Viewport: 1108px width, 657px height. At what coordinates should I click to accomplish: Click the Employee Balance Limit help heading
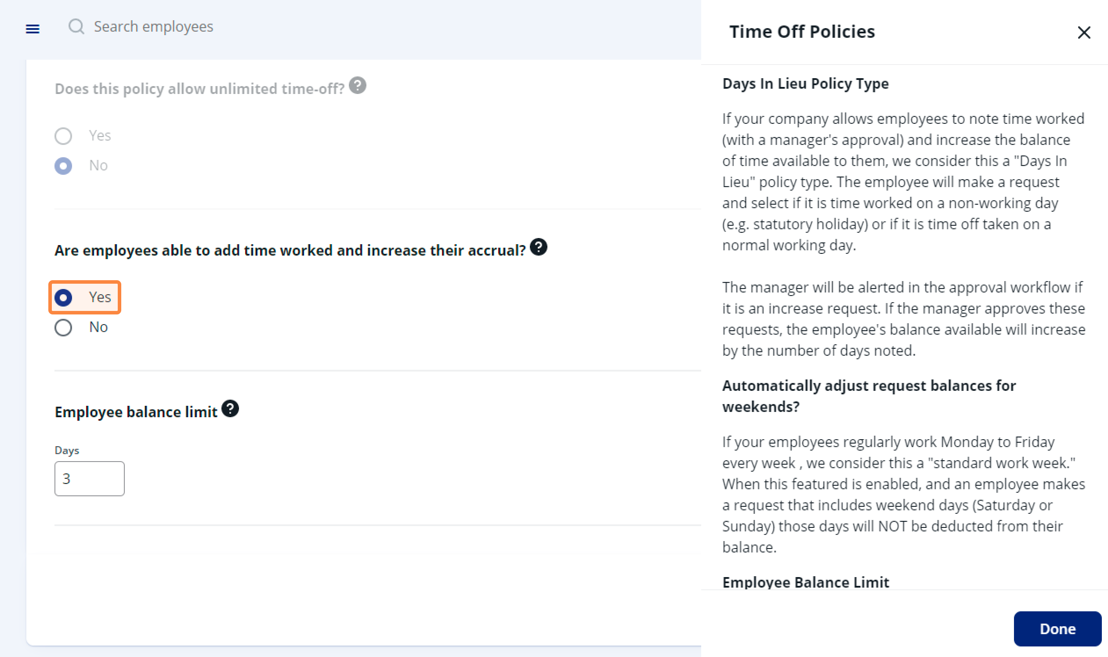point(805,582)
